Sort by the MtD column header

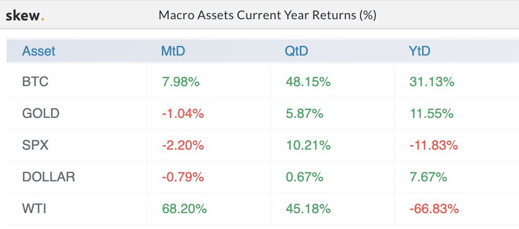(173, 51)
